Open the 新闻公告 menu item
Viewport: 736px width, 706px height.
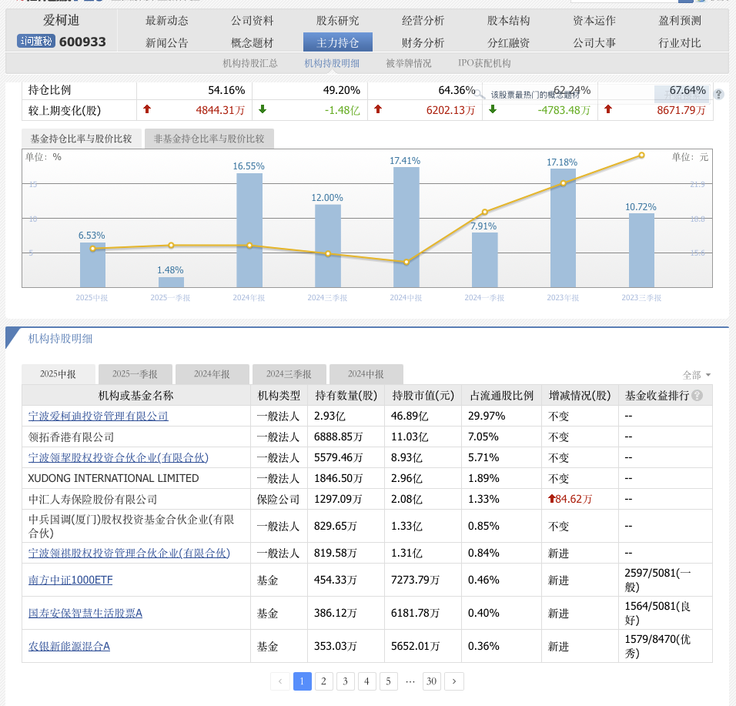[166, 42]
